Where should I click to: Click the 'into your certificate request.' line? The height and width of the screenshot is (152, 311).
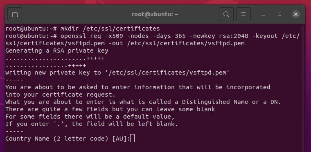tap(60, 95)
